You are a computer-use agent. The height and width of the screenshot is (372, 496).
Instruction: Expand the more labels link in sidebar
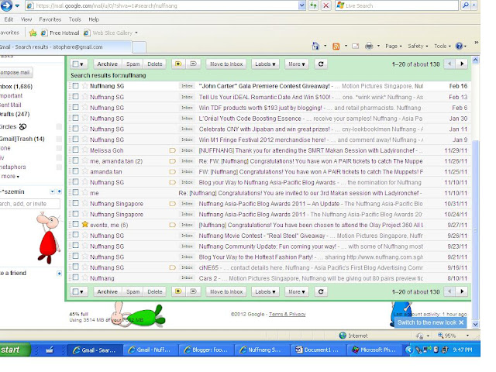point(10,176)
